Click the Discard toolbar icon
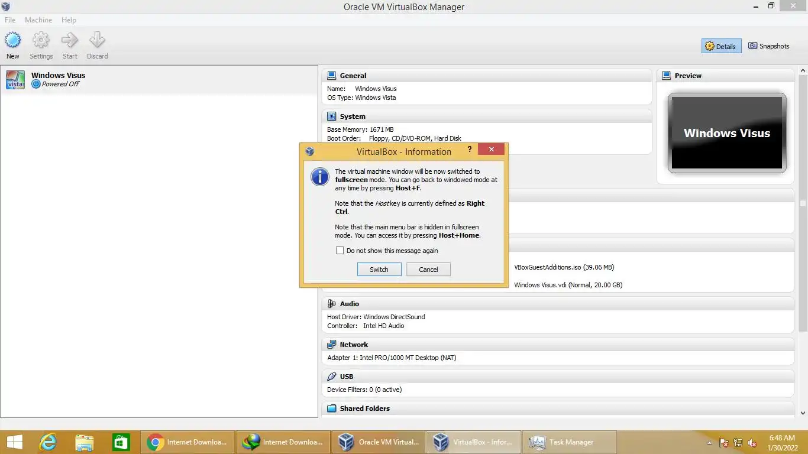 97,40
